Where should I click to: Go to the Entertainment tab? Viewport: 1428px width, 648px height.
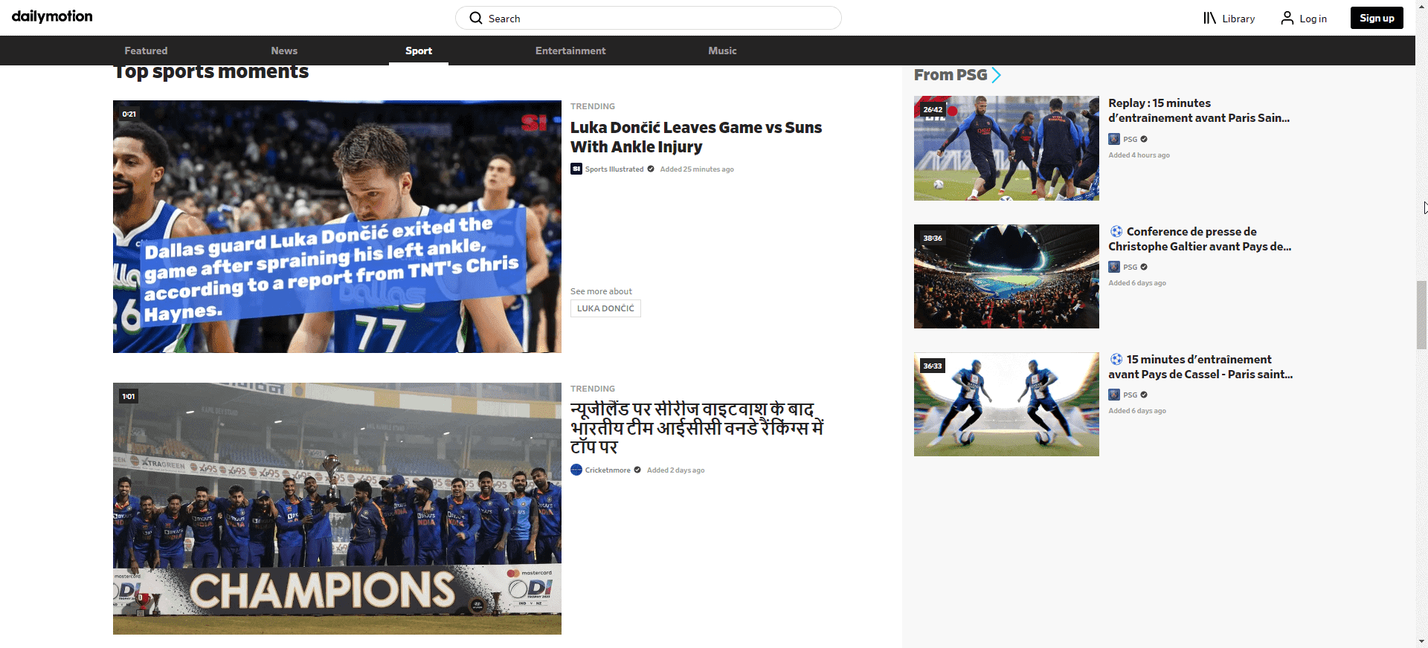coord(570,51)
